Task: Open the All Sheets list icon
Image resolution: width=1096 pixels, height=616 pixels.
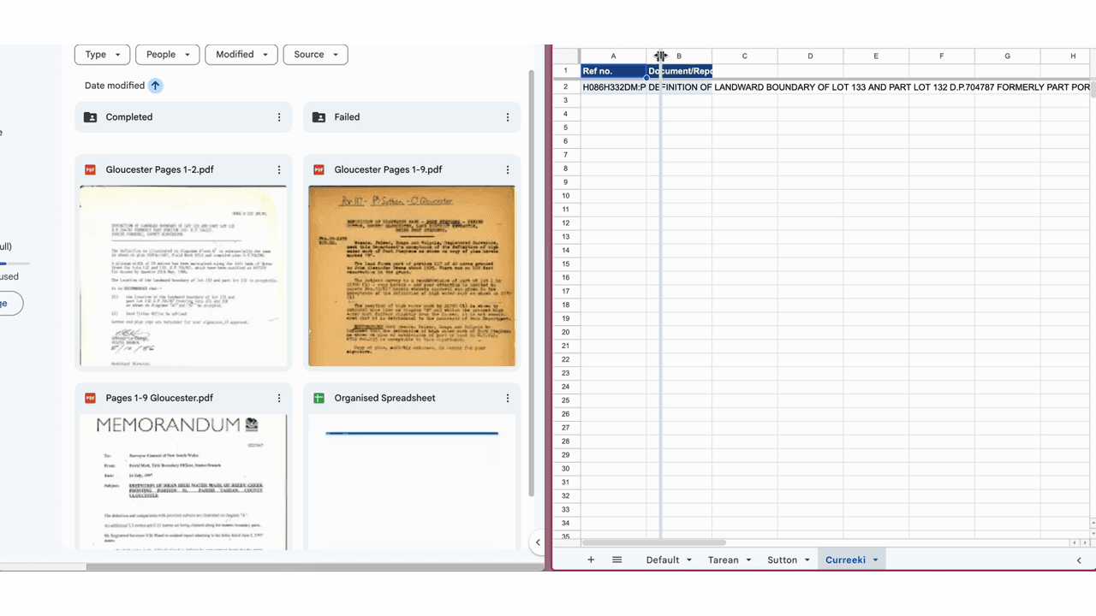Action: pyautogui.click(x=616, y=560)
